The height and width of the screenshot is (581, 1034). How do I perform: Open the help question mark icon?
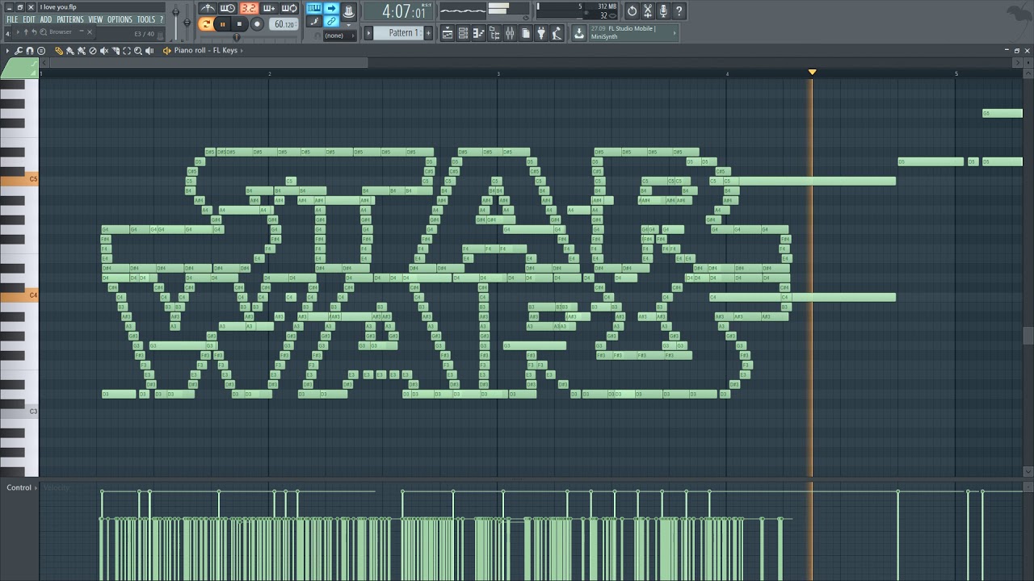679,11
